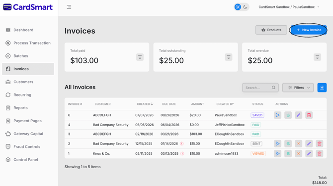Edit invoice 6 with the pencil icon
Viewport: 333px width, 186px height.
(298, 115)
